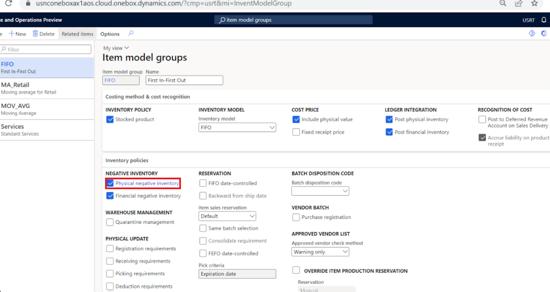Image resolution: width=550 pixels, height=292 pixels.
Task: Delete the selected item model group
Action: tap(43, 34)
